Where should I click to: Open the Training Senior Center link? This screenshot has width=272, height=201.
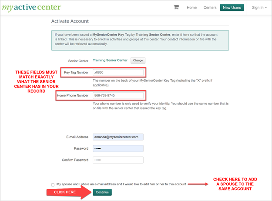(x=110, y=60)
